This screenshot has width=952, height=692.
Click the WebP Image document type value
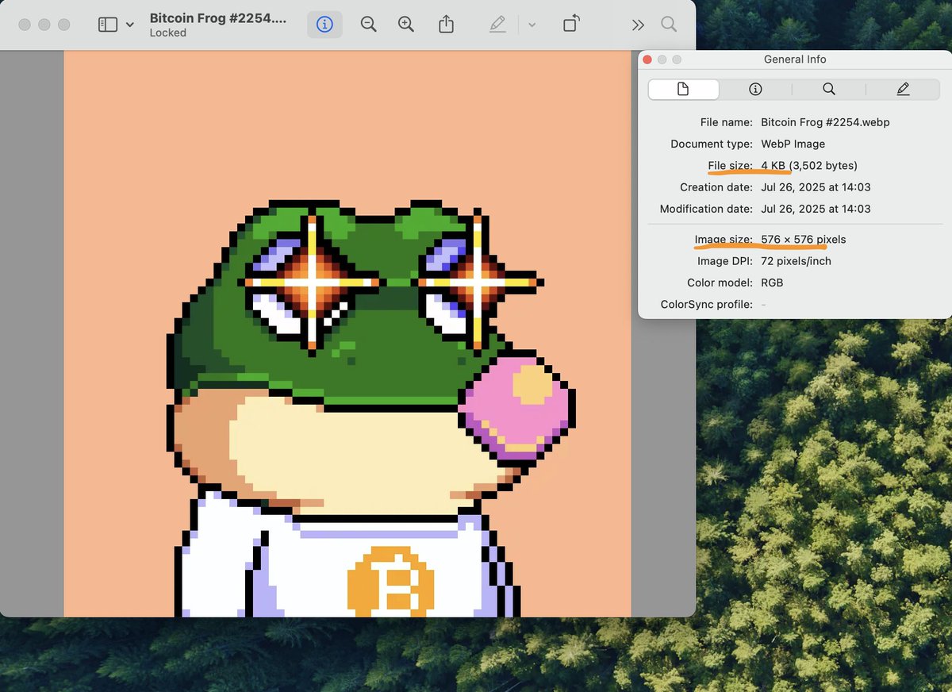tap(793, 144)
